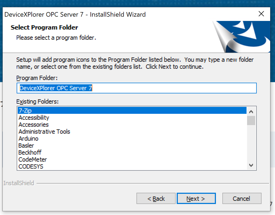The height and width of the screenshot is (215, 275).
Task: Click the Next button to continue
Action: point(196,199)
